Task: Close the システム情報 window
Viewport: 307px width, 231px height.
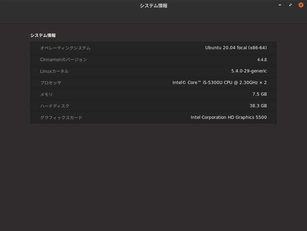Action: 301,5
